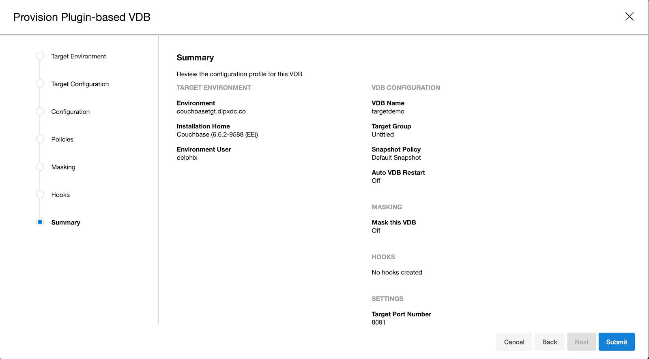Image resolution: width=649 pixels, height=359 pixels.
Task: Click the Snapshot Policy Default Snapshot value
Action: click(x=396, y=158)
